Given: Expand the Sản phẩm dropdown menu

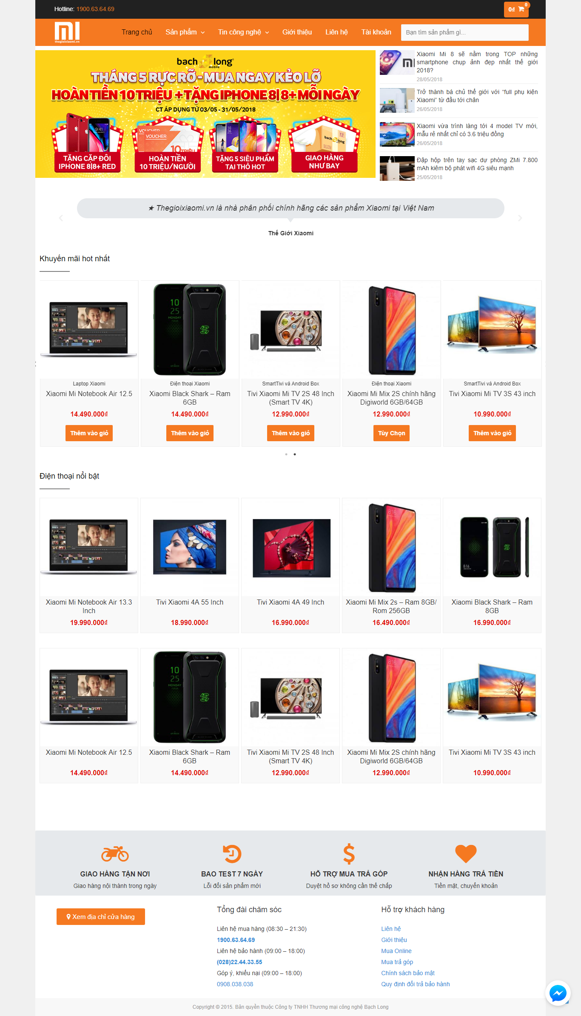Looking at the screenshot, I should click(x=185, y=32).
